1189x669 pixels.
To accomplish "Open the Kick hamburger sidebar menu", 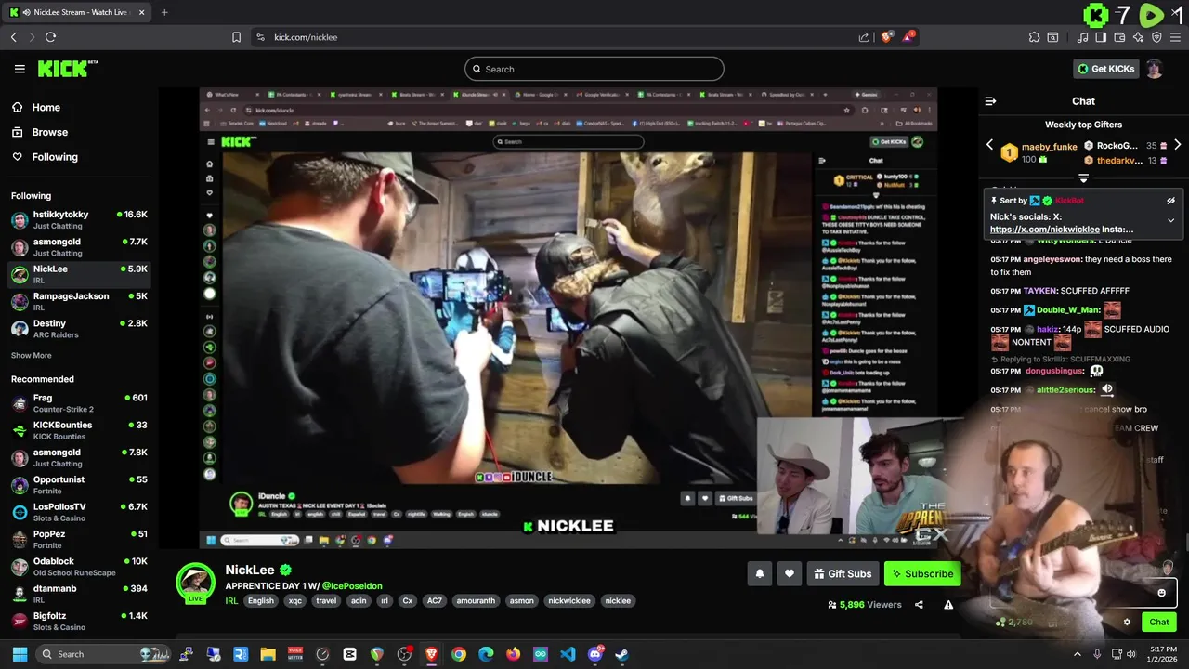I will [20, 69].
